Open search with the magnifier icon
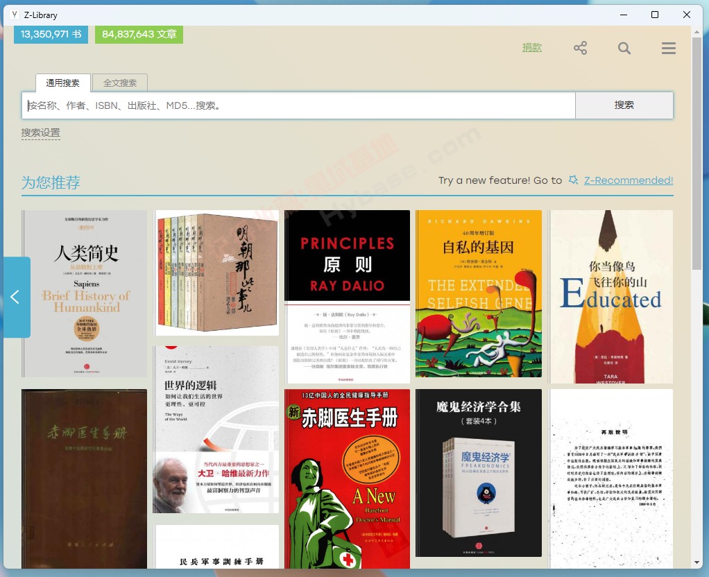The image size is (709, 577). click(624, 48)
